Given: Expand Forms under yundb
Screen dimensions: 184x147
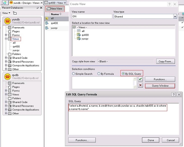Looking at the screenshot, I should click(x=6, y=35).
